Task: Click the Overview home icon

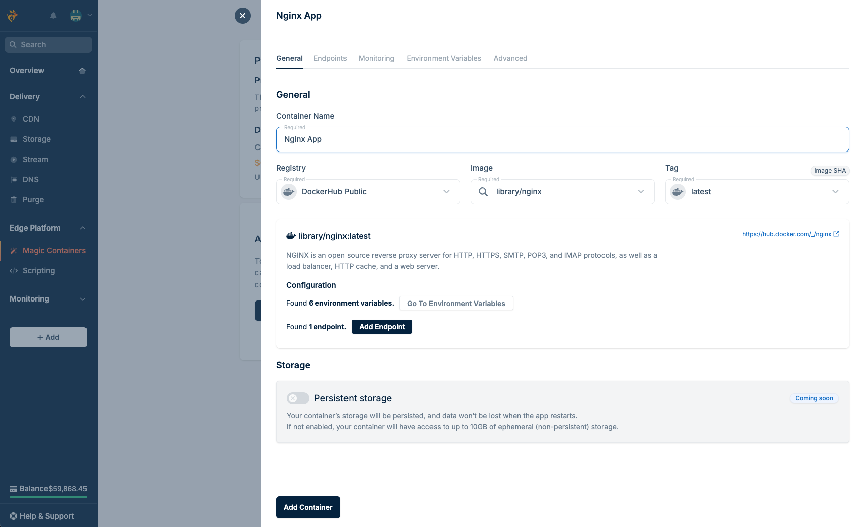Action: (x=82, y=71)
